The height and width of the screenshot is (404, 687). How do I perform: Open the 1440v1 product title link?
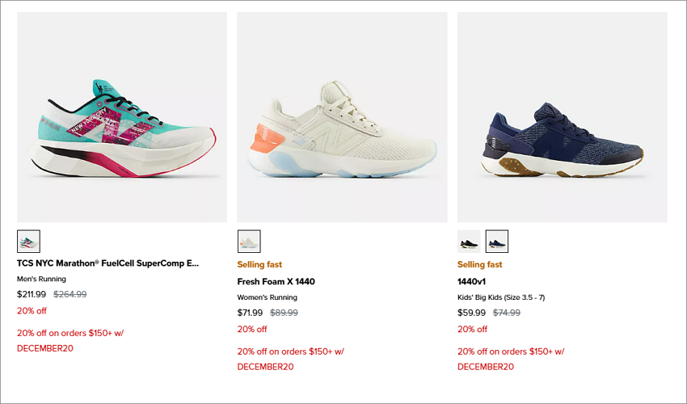[x=471, y=282]
